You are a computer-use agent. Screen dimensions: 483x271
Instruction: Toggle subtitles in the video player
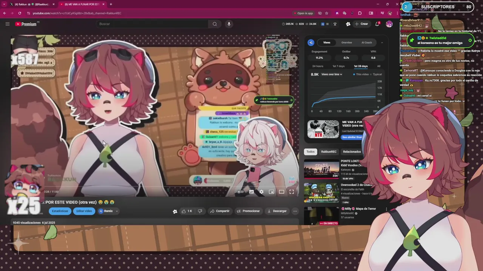(x=251, y=192)
